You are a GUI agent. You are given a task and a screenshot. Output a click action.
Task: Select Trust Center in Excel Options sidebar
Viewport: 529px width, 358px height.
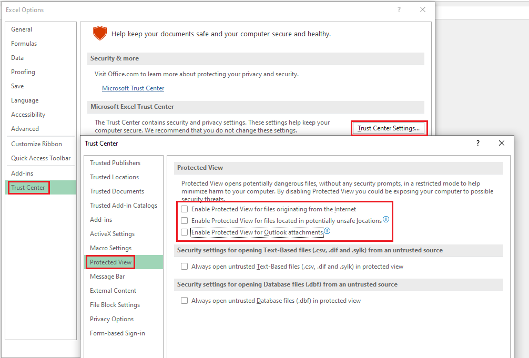pos(41,188)
